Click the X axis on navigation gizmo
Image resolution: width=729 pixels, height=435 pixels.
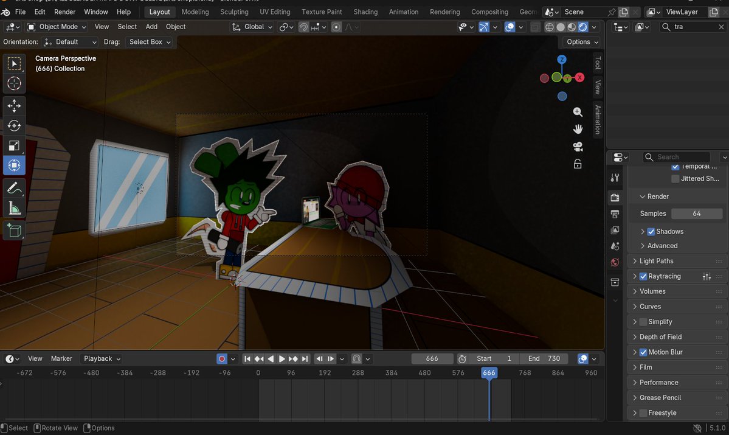[x=579, y=77]
